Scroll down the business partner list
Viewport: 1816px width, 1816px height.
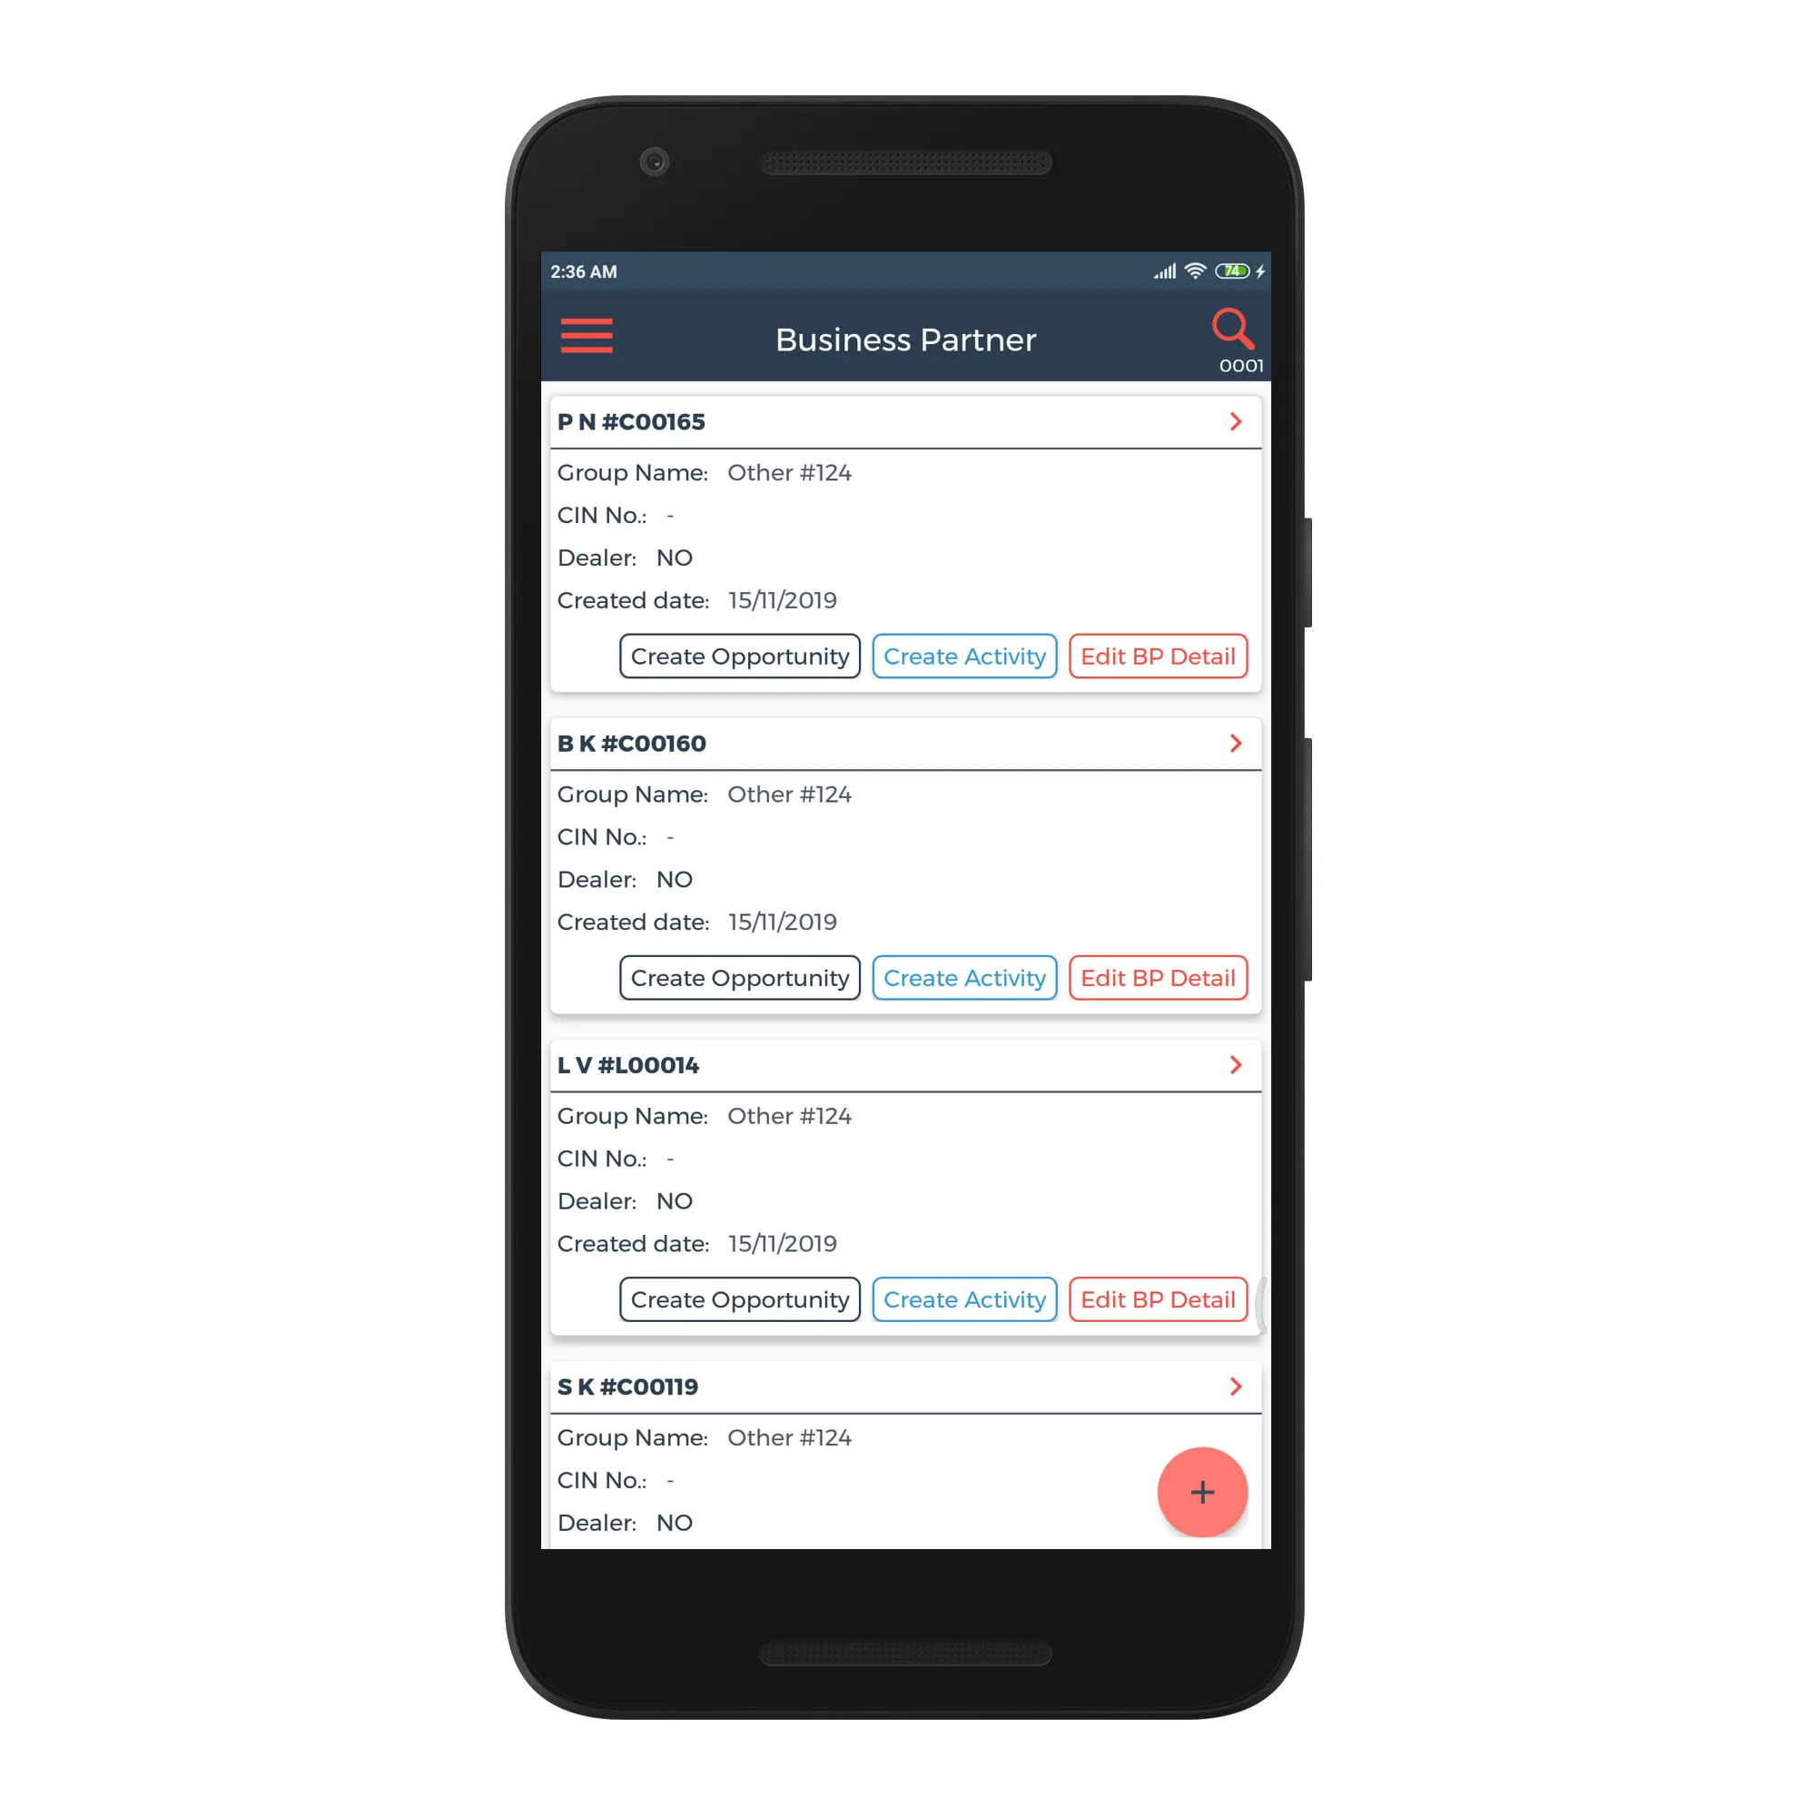pyautogui.click(x=908, y=998)
